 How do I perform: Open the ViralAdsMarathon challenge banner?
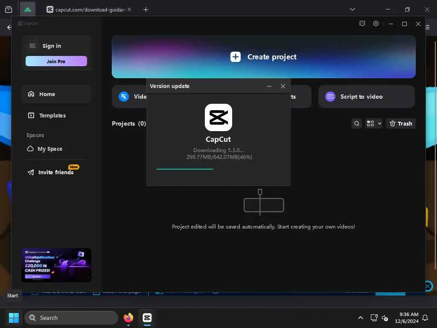click(56, 265)
